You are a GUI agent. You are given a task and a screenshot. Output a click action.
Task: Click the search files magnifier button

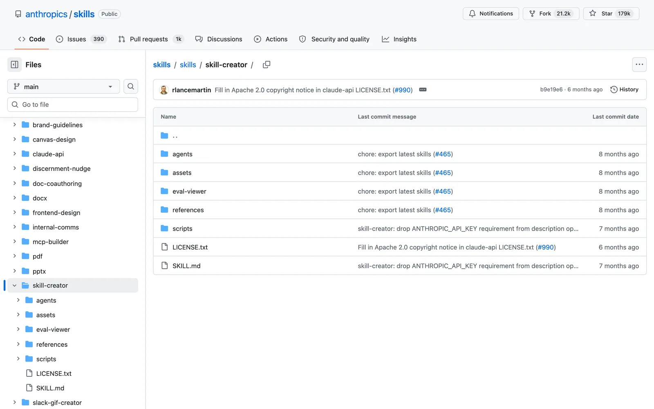tap(131, 86)
